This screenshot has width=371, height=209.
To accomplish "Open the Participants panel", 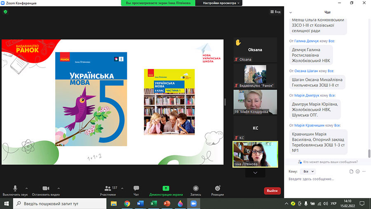I will [108, 190].
